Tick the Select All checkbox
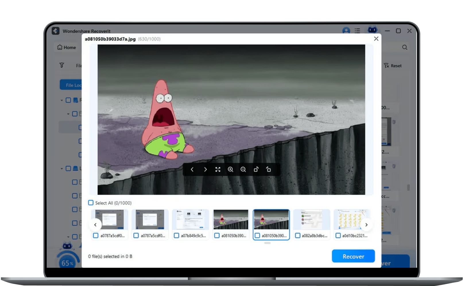This screenshot has width=463, height=286. [x=91, y=203]
